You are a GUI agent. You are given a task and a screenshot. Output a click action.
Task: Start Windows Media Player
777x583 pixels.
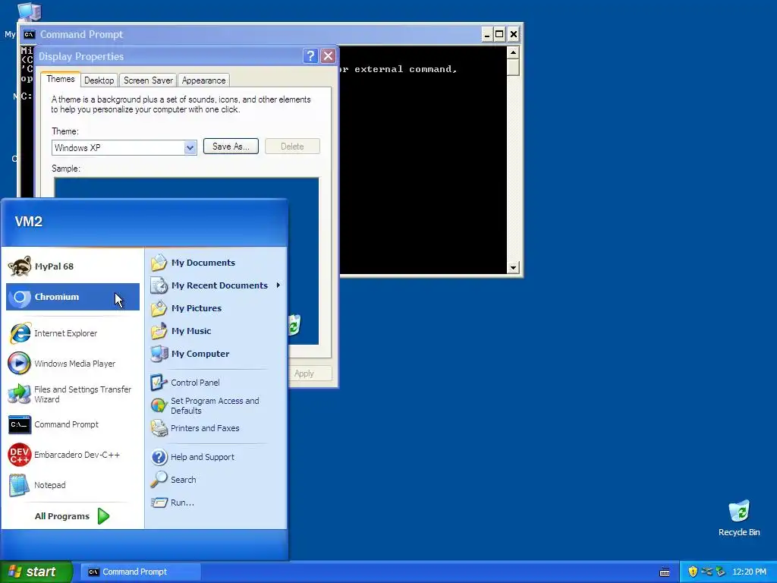[x=72, y=364]
